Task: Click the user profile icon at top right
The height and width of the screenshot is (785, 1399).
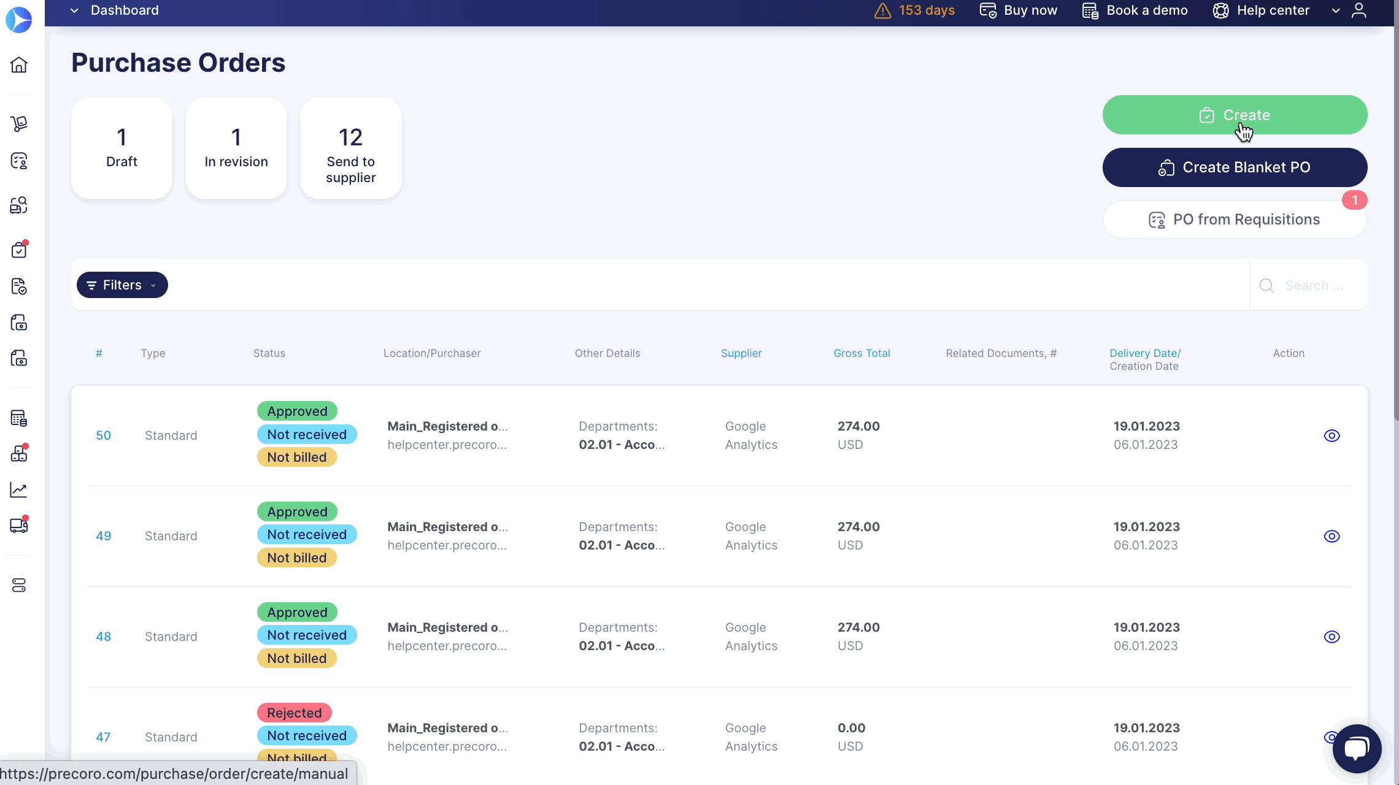Action: pyautogui.click(x=1359, y=10)
